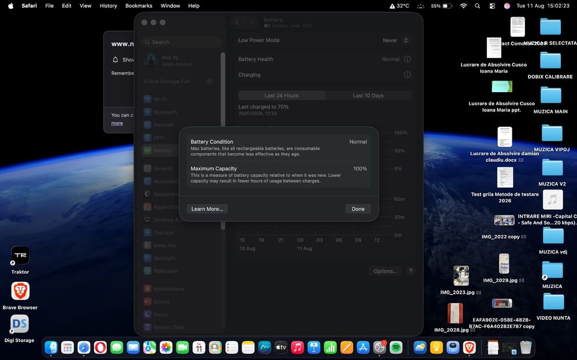Click the Settings search field
The width and height of the screenshot is (577, 360).
point(182,42)
